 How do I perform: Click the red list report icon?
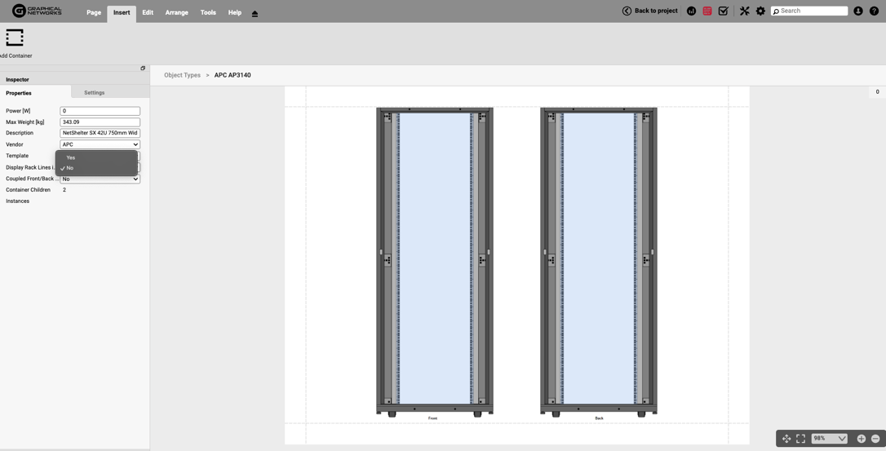pyautogui.click(x=707, y=11)
